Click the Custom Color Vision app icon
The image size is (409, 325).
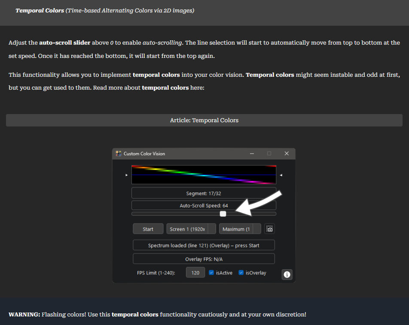(119, 153)
